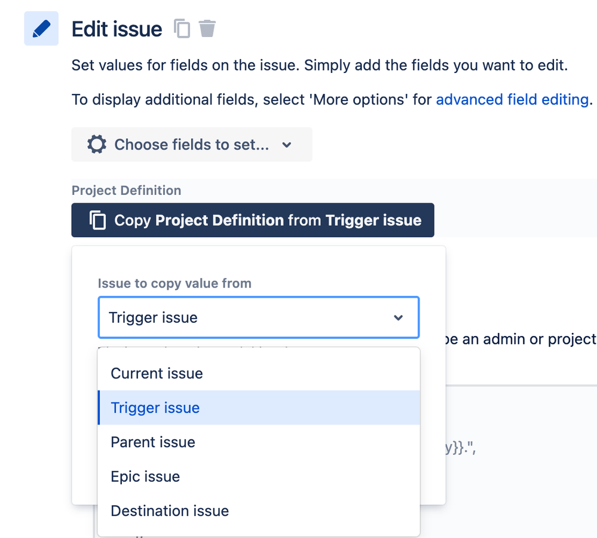
Task: Open the advanced field editing link
Action: point(512,99)
